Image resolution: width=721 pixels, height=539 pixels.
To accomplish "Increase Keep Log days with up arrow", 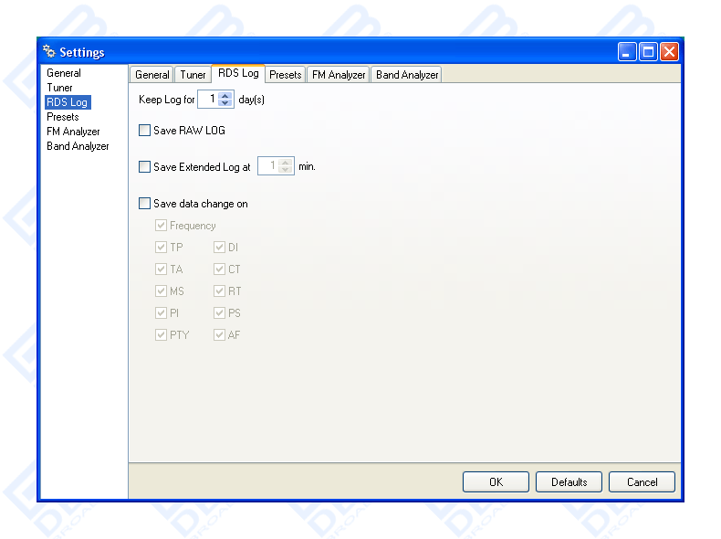I will click(225, 94).
